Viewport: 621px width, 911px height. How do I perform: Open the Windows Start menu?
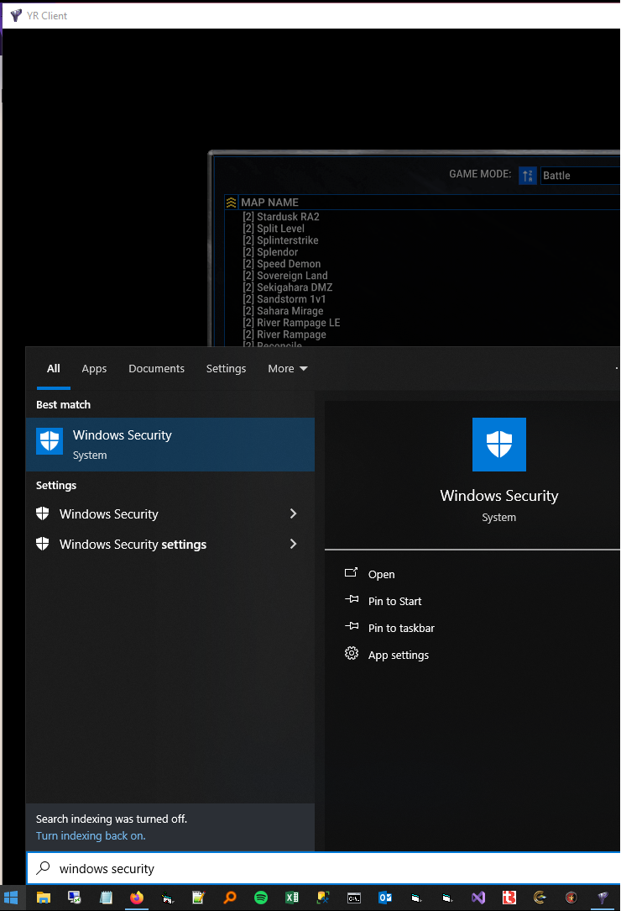[11, 898]
